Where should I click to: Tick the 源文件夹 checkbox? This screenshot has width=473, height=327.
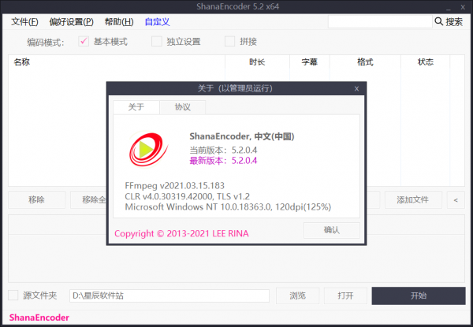click(x=13, y=295)
